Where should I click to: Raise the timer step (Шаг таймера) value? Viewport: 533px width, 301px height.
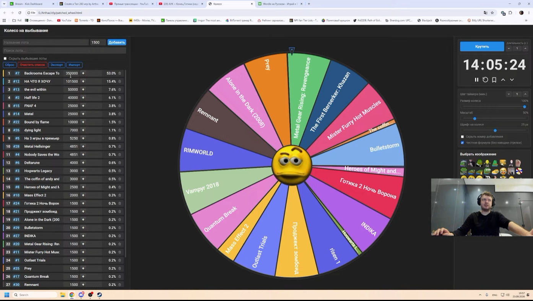click(x=525, y=94)
